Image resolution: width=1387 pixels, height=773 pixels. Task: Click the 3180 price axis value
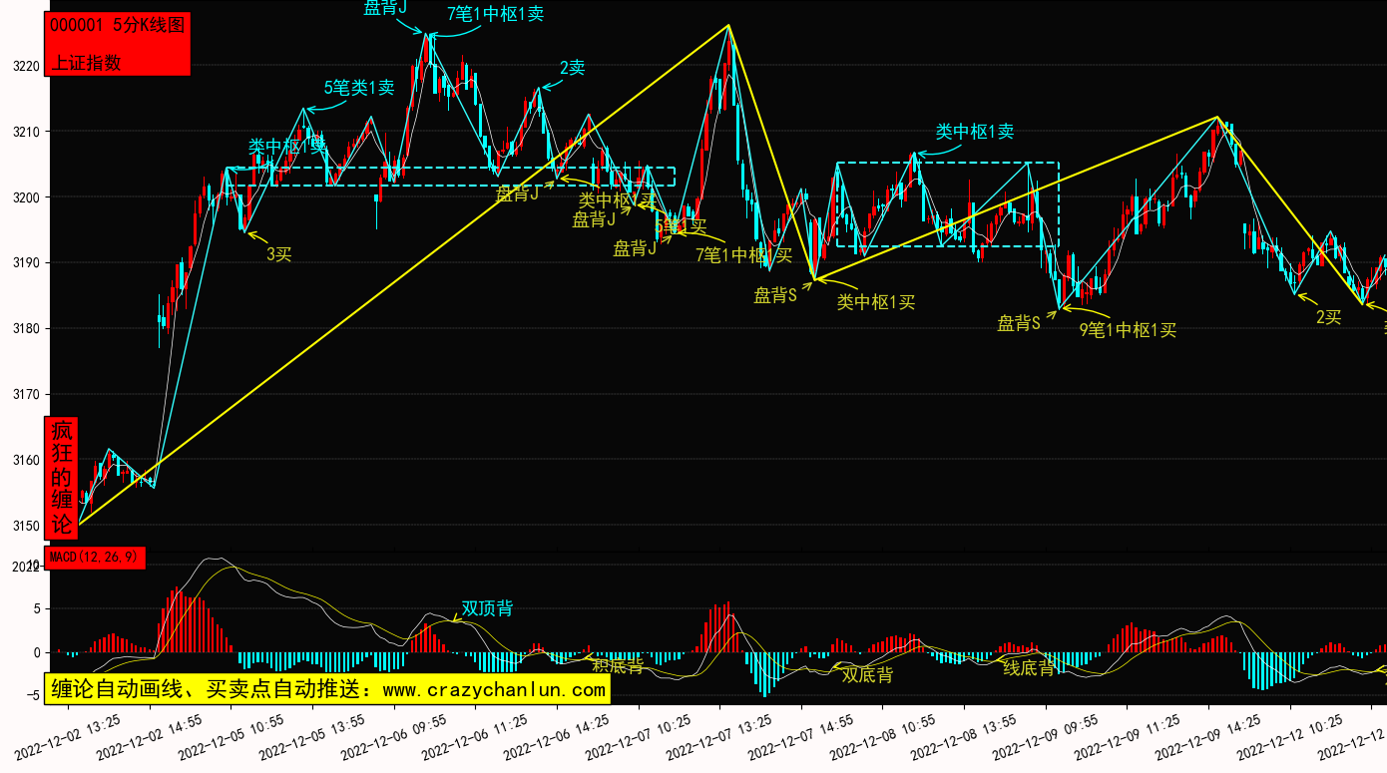click(x=25, y=329)
